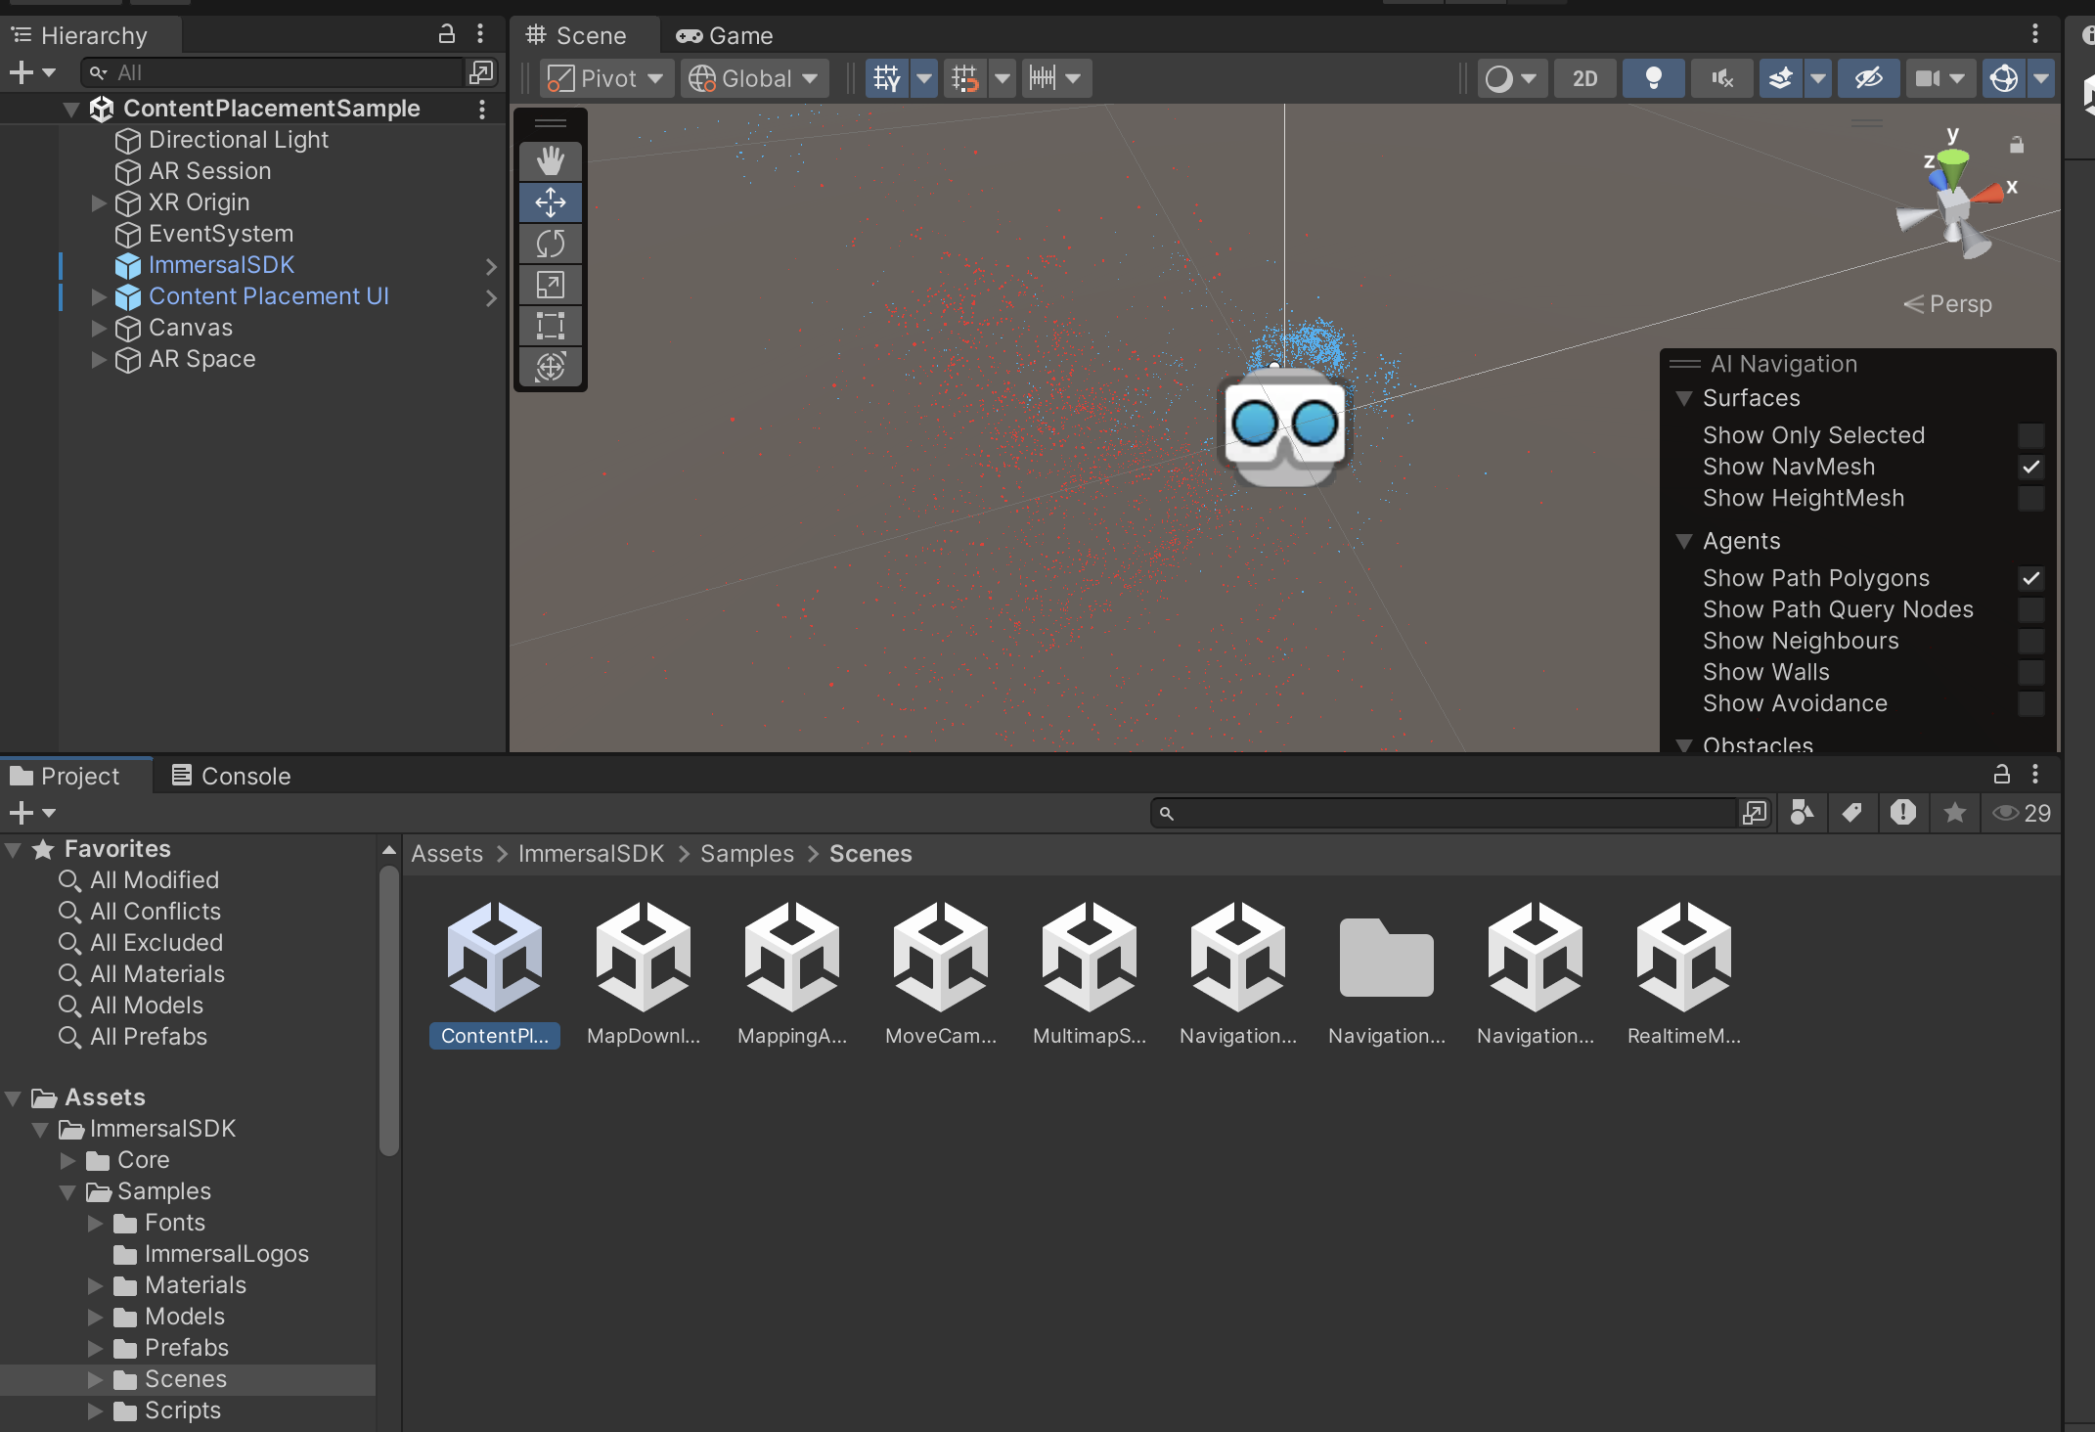Open the Pivot mode dropdown
Viewport: 2095px width, 1432px height.
606,78
